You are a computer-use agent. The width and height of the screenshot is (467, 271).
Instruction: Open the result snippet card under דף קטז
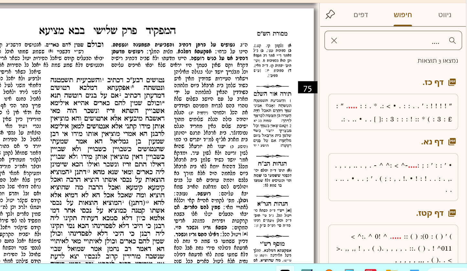(x=393, y=245)
